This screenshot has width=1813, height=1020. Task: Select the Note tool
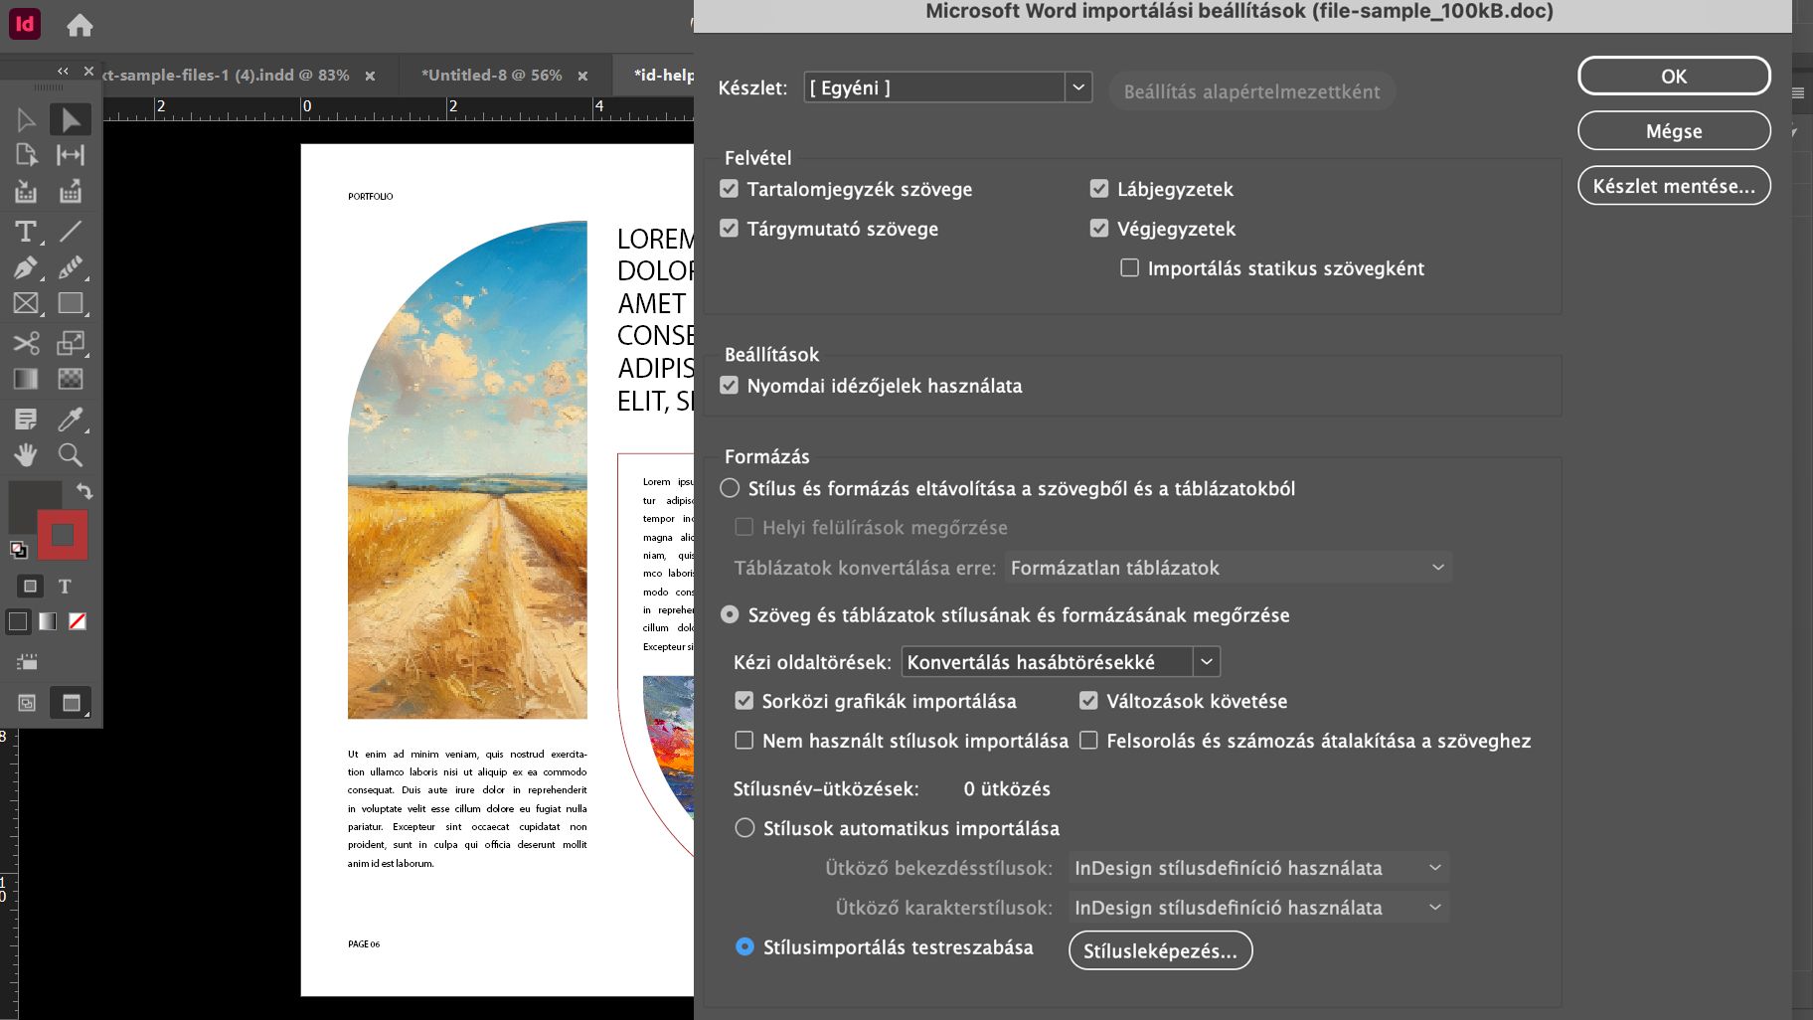click(26, 419)
